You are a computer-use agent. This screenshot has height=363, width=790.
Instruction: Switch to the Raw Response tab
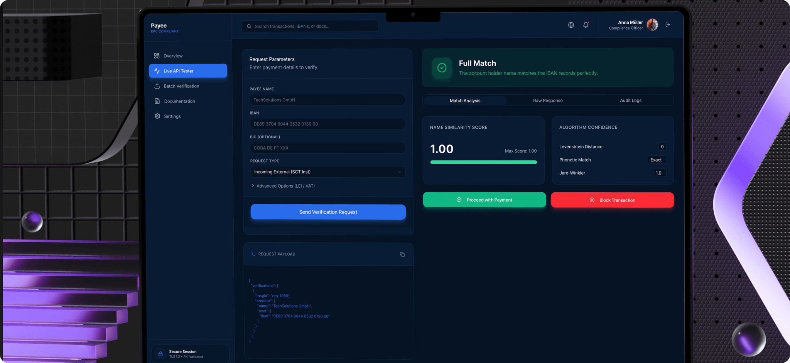[547, 100]
